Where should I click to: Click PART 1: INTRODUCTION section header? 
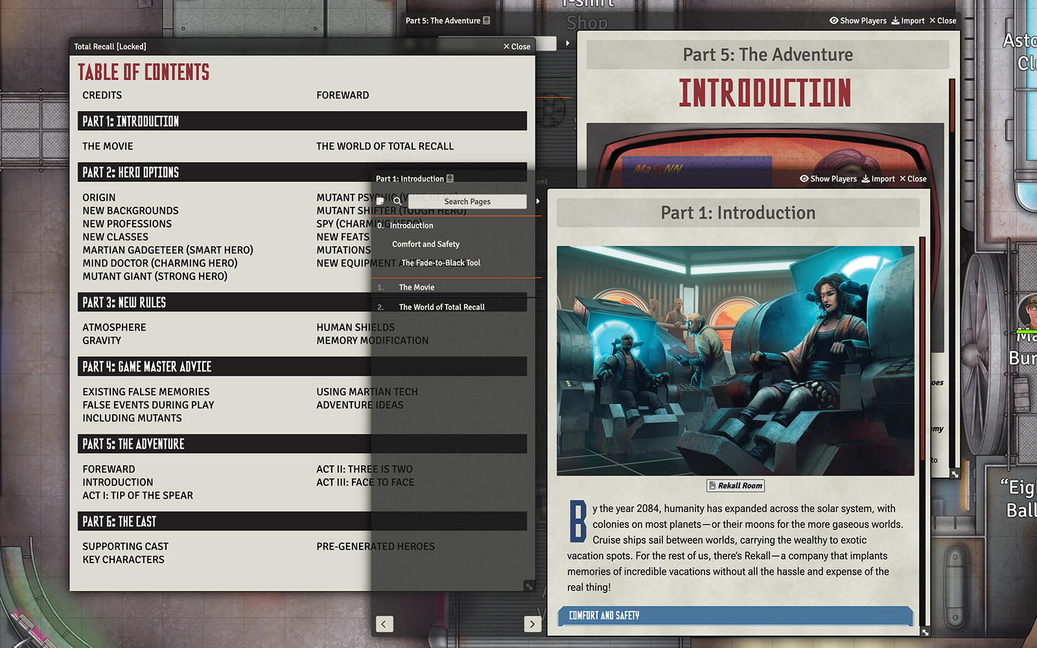[302, 121]
